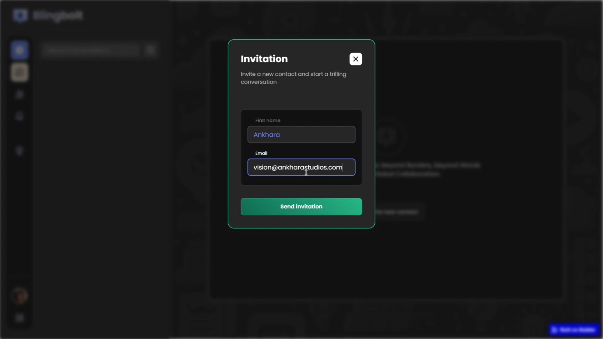Click the bottom-most sidebar icon under avatar
This screenshot has width=603, height=339.
pos(20,318)
